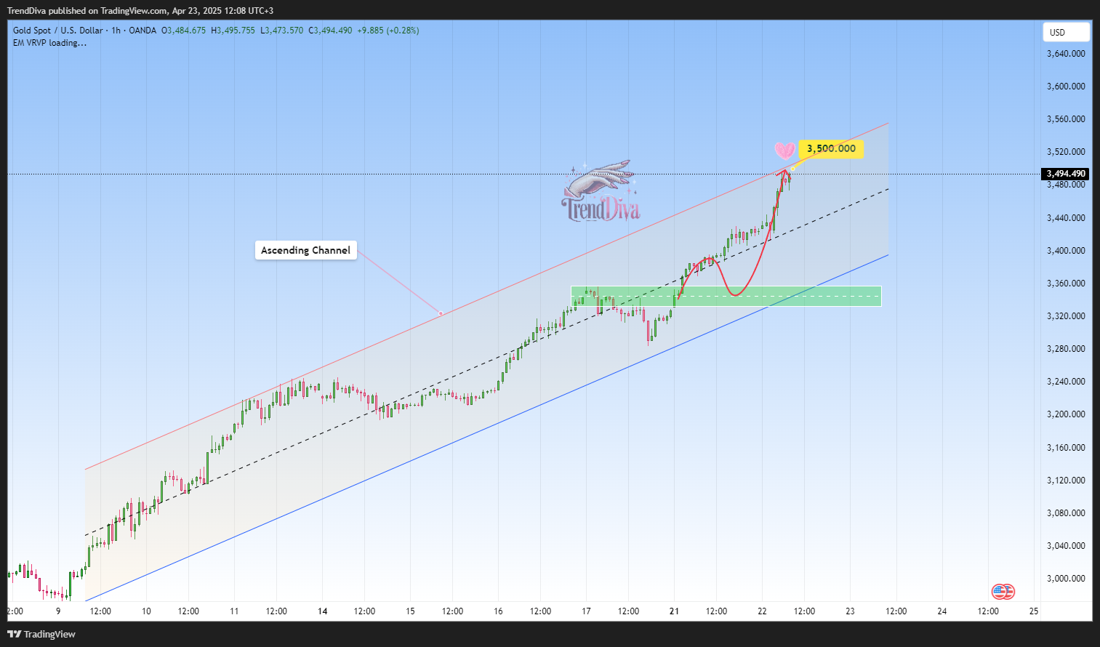Image resolution: width=1100 pixels, height=647 pixels.
Task: Click the TradingView logo in footer
Action: [41, 634]
